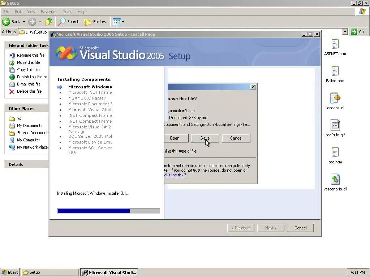
Task: Click the blue arrow current-component icon
Action: coord(60,87)
